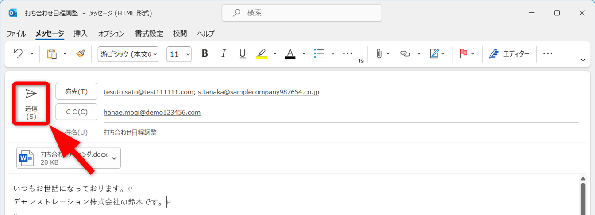Expand the Paste options dropdown

pyautogui.click(x=65, y=54)
